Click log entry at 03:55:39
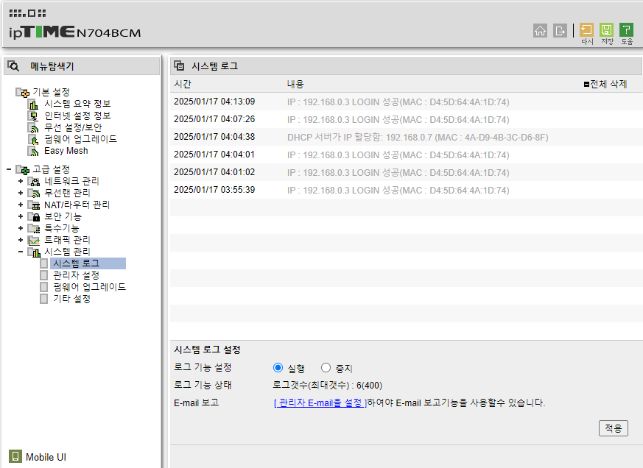The width and height of the screenshot is (643, 468). point(406,190)
